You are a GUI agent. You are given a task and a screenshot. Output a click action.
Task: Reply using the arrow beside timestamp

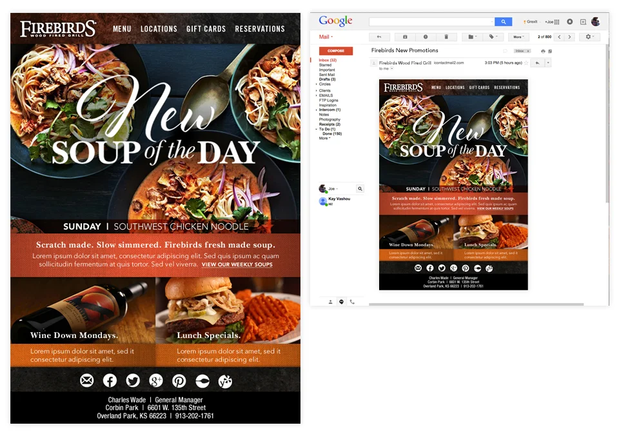(x=537, y=63)
